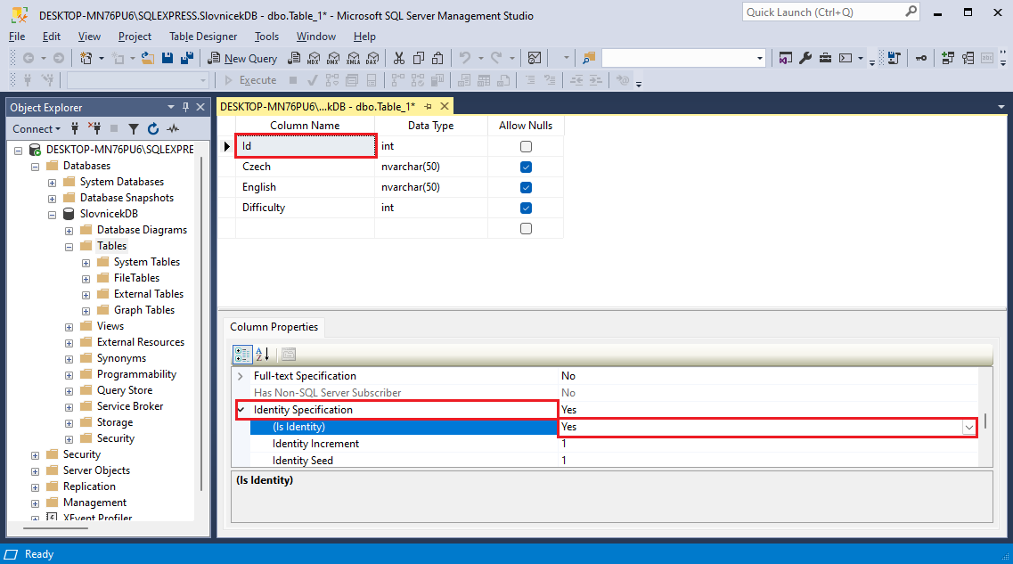The width and height of the screenshot is (1013, 564).
Task: Toggle Allow Nulls for Id column
Action: pos(526,146)
